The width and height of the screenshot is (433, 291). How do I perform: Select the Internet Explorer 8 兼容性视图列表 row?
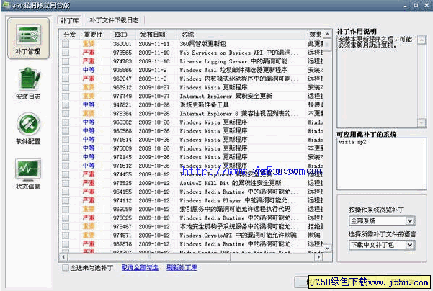(191, 114)
